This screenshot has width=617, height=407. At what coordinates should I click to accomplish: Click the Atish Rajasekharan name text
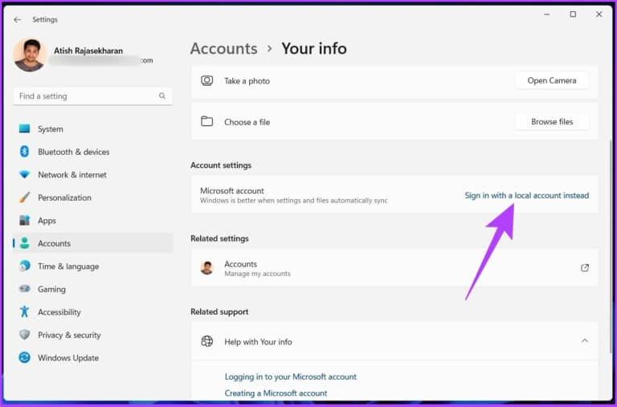pyautogui.click(x=88, y=51)
